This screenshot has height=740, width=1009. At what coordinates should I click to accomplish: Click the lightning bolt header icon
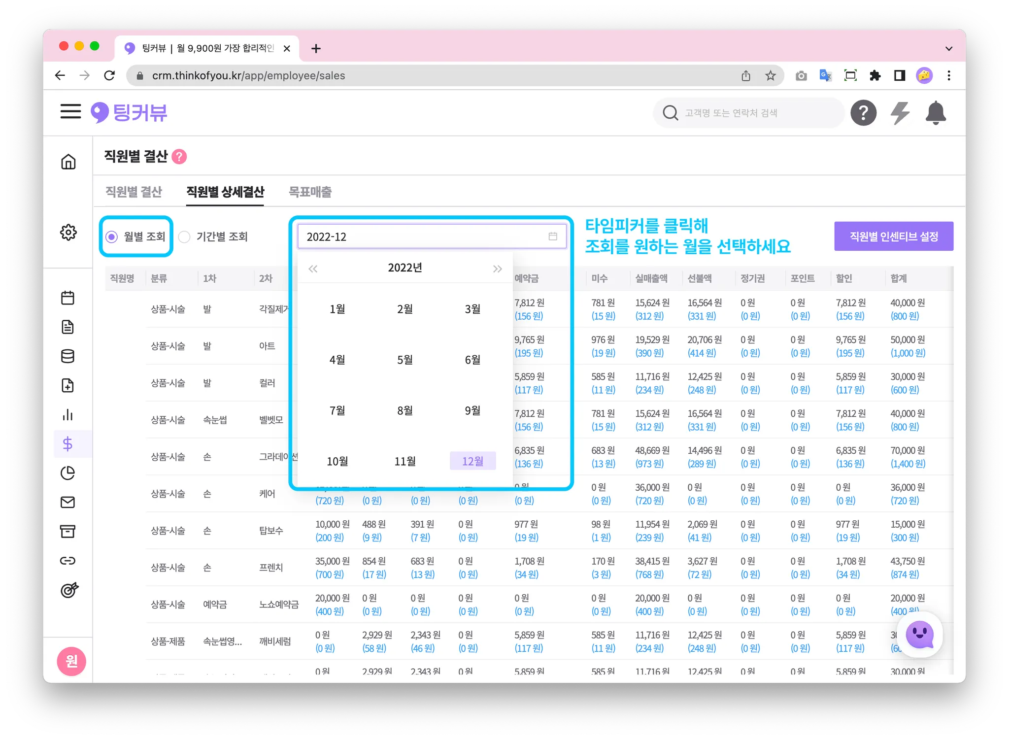pyautogui.click(x=900, y=113)
